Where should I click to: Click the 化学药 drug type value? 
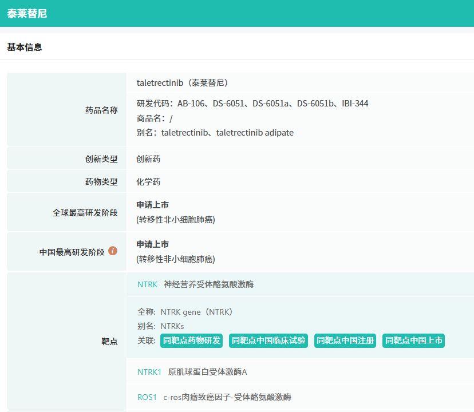(x=148, y=182)
